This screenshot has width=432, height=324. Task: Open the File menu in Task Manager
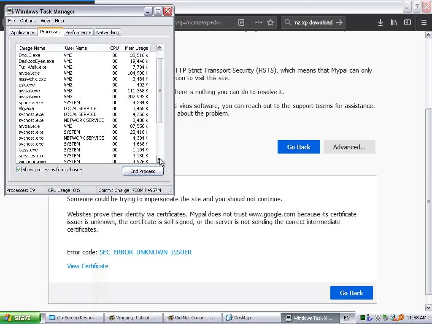(11, 21)
